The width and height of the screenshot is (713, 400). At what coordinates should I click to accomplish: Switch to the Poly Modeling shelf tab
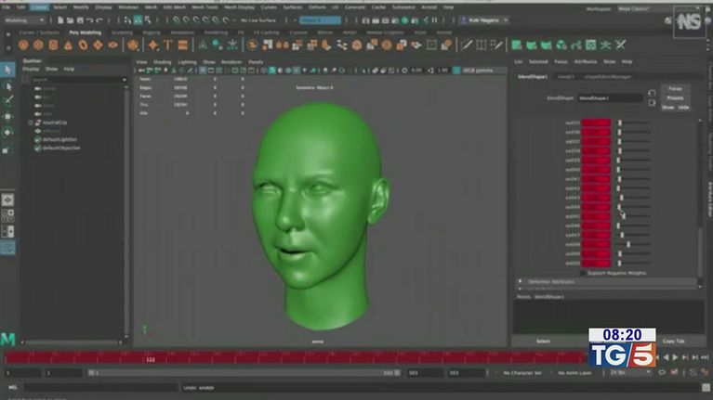(86, 32)
